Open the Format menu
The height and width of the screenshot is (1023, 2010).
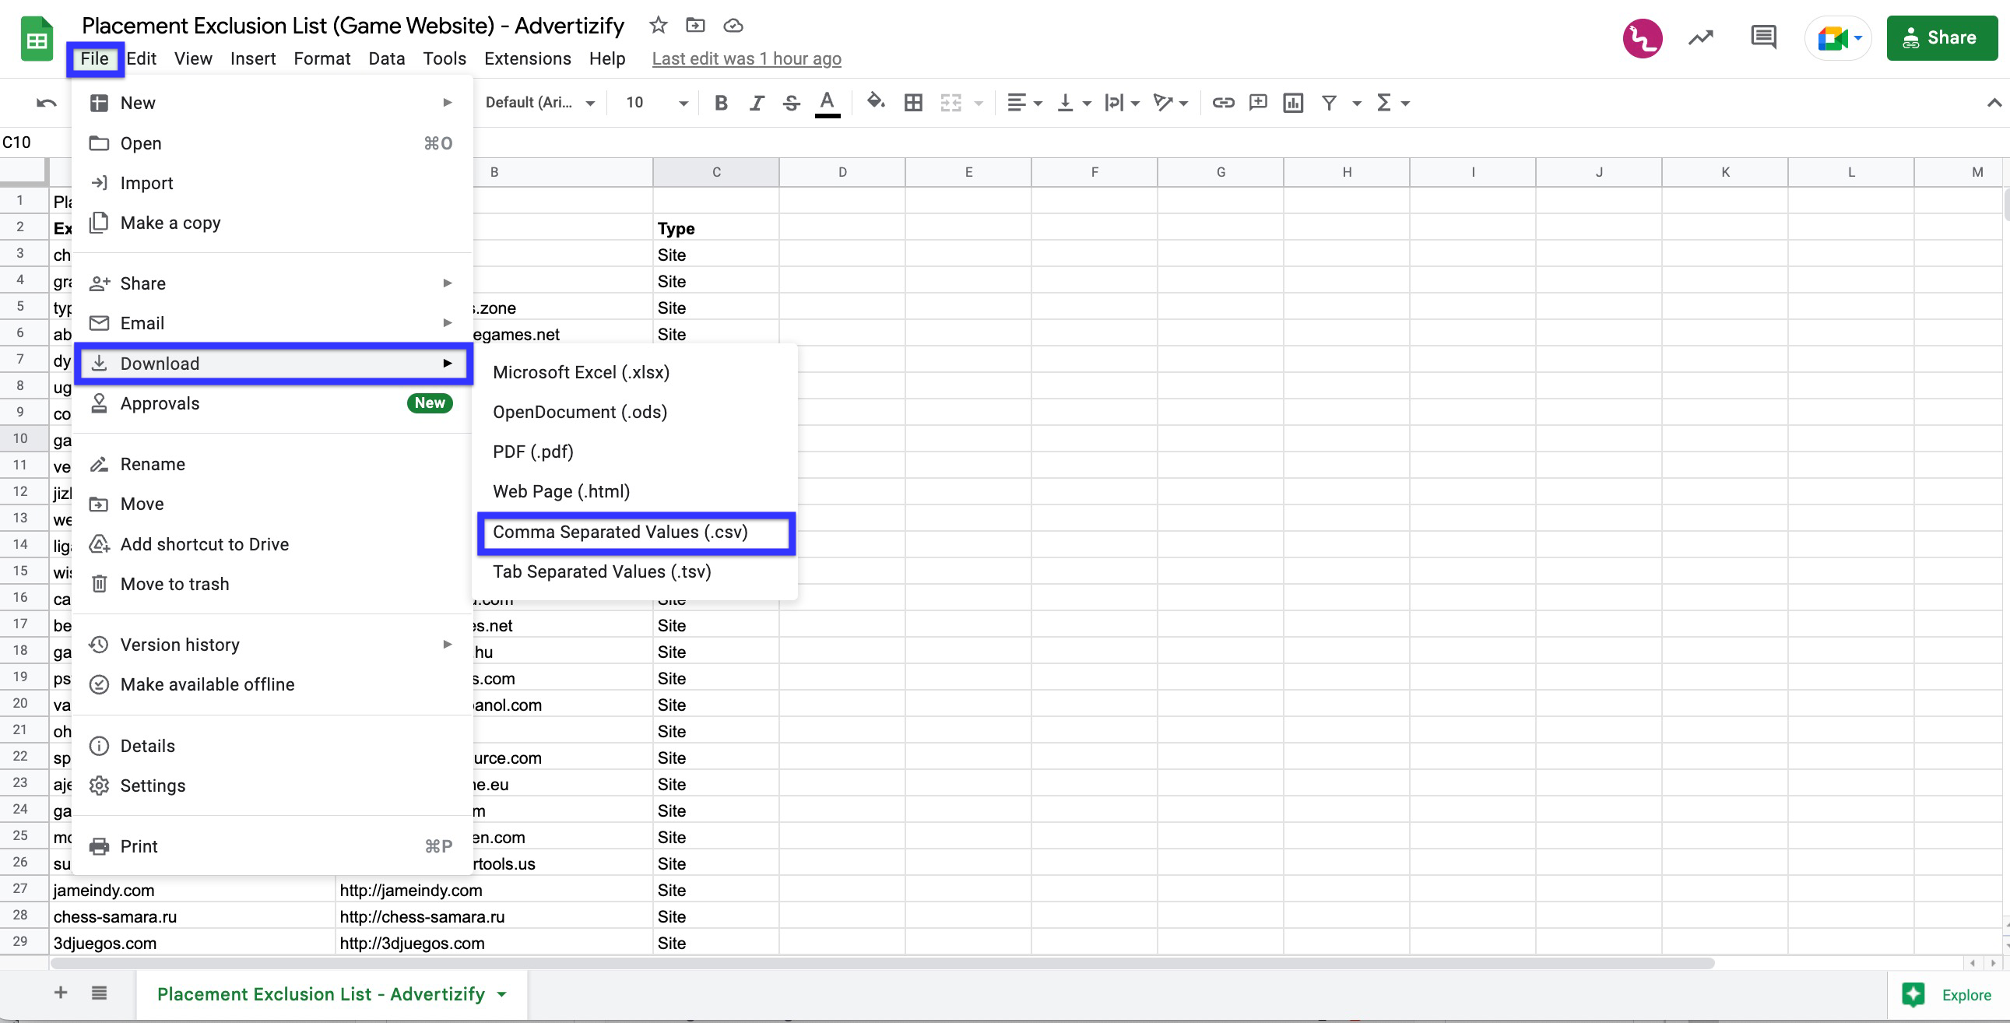pos(322,58)
